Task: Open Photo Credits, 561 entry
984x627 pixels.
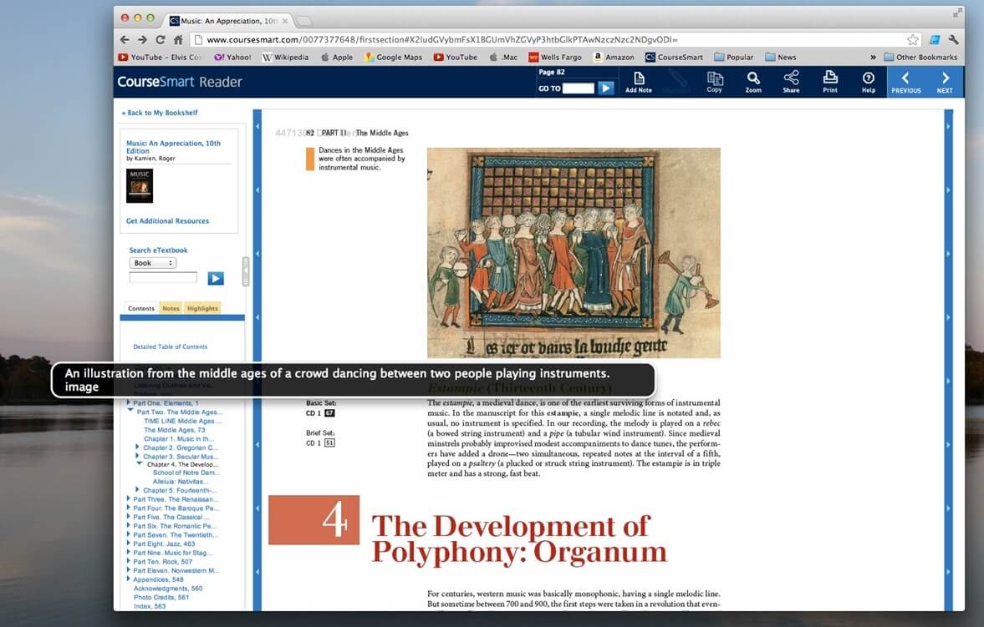Action: (161, 597)
